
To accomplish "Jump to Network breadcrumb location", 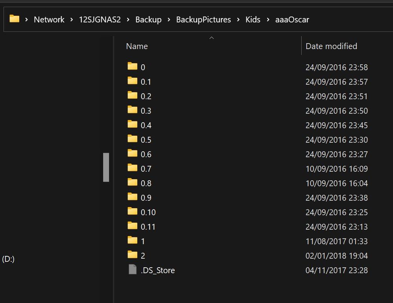I will pos(49,19).
